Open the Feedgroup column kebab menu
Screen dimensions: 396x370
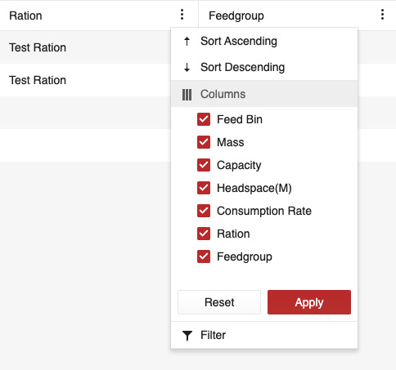pyautogui.click(x=382, y=15)
